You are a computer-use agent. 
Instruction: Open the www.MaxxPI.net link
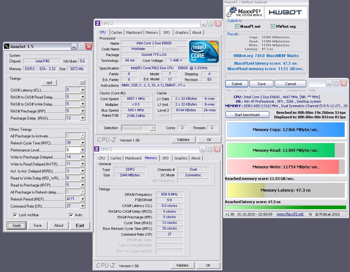click(290, 214)
